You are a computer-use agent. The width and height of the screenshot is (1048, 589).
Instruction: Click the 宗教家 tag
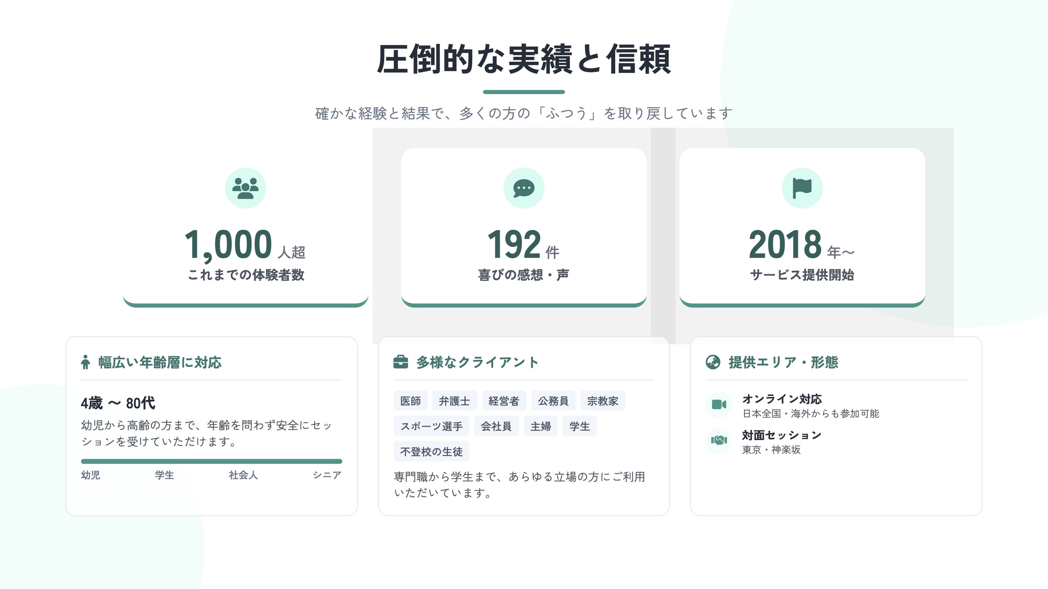tap(603, 401)
